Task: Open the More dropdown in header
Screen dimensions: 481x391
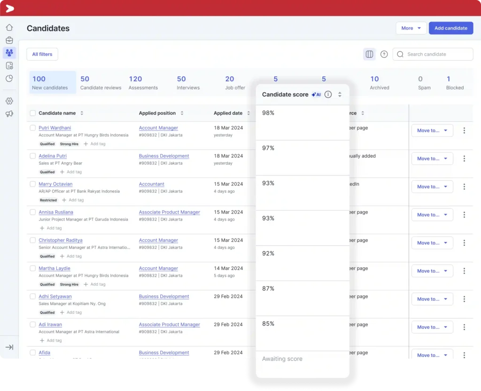Action: tap(411, 28)
